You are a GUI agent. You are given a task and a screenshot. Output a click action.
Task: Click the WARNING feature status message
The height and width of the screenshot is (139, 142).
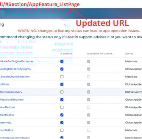pos(79,31)
